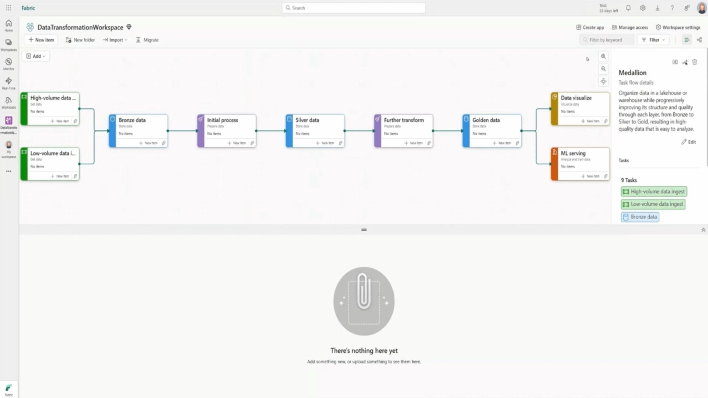
Task: Open Real-Time hub from the left sidebar
Action: click(x=8, y=83)
